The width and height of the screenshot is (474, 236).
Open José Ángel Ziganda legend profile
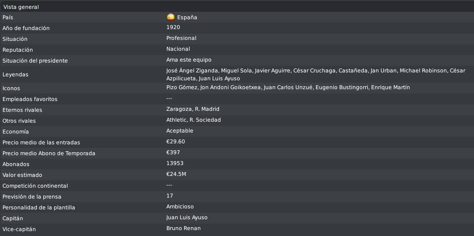192,71
